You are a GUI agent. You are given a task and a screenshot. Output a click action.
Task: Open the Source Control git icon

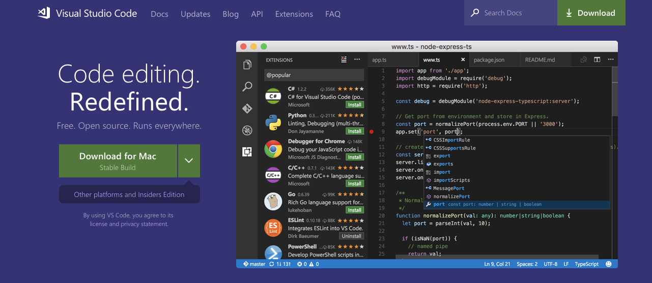click(247, 108)
